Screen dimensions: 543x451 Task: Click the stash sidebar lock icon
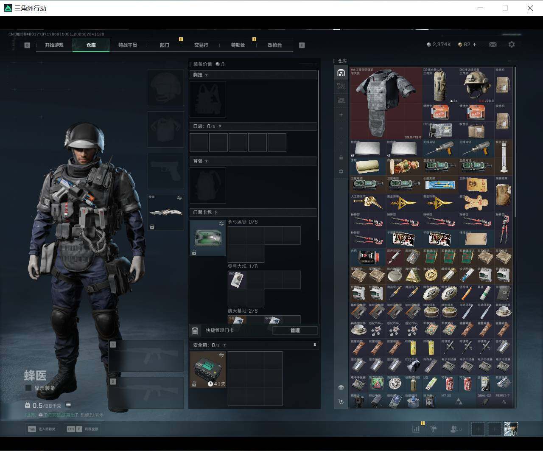(341, 157)
